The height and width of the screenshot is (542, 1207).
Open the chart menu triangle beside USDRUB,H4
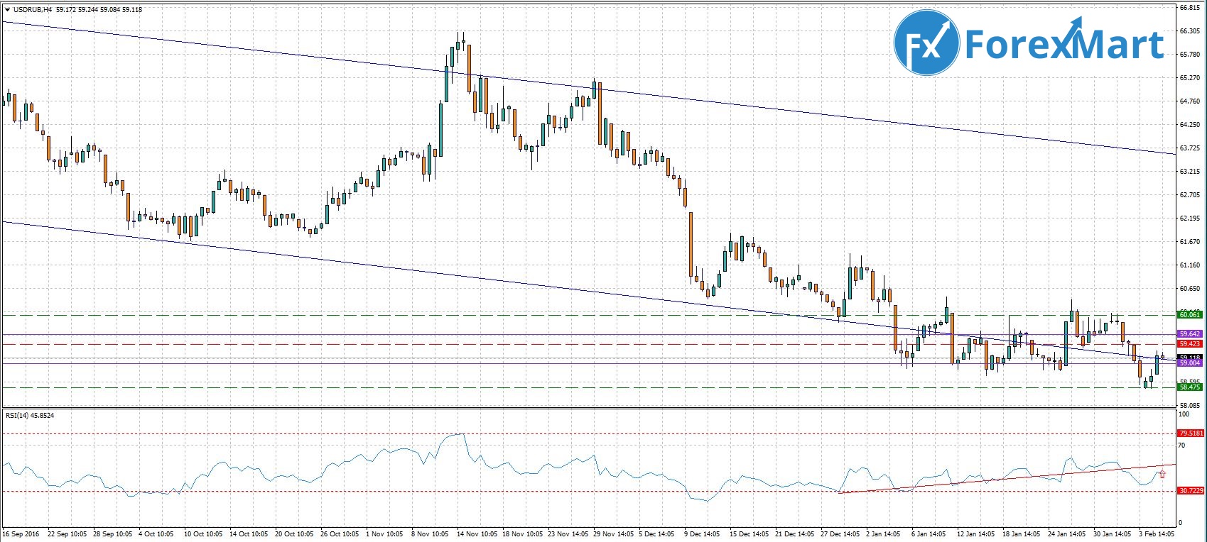7,9
